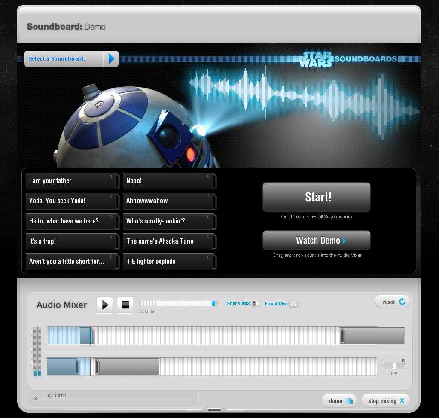Screen dimensions: 439x418
Task: Click the 'It's a trap!' status text
Action: point(57,395)
